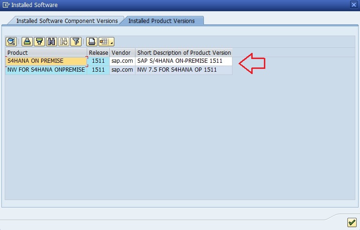
Task: Set a filter with the funnel icon
Action: (x=76, y=42)
